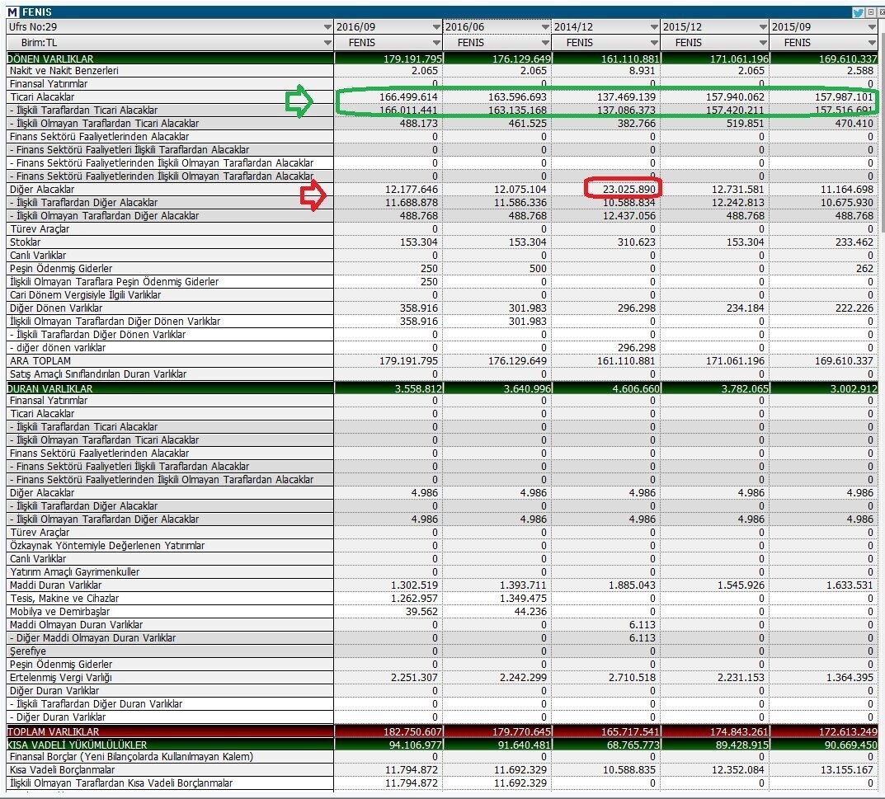Open FENIS ticker dropdown under 2016/06
The height and width of the screenshot is (799, 885).
(545, 43)
